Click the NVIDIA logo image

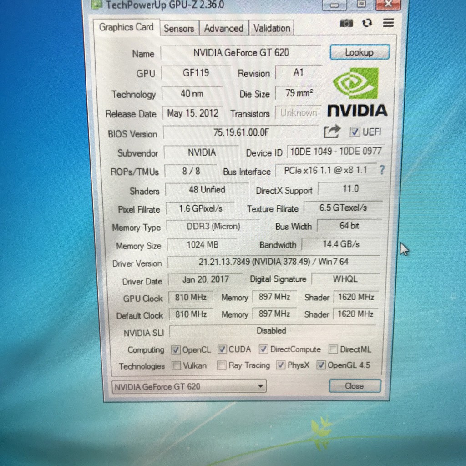(x=357, y=92)
